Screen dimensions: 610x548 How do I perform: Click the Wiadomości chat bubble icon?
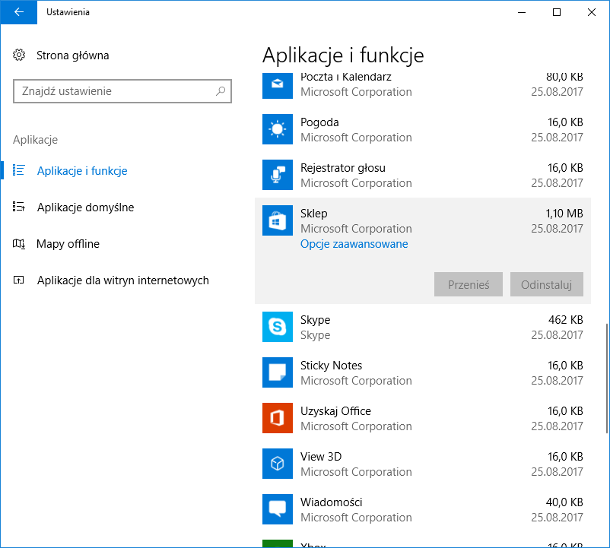click(278, 510)
